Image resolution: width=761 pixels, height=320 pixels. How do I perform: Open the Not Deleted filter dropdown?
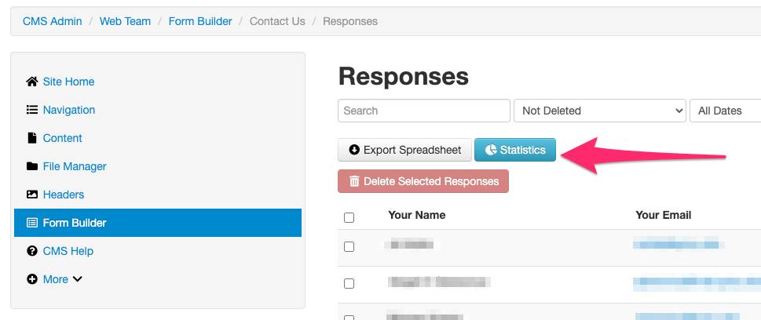[x=600, y=111]
